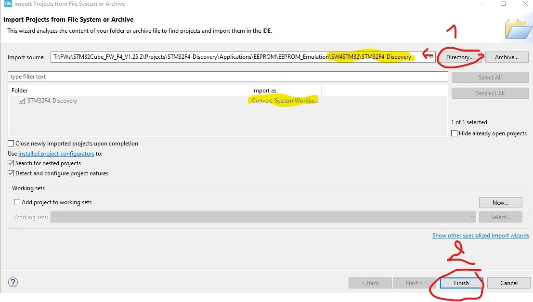Click the Import as column header

click(x=285, y=91)
